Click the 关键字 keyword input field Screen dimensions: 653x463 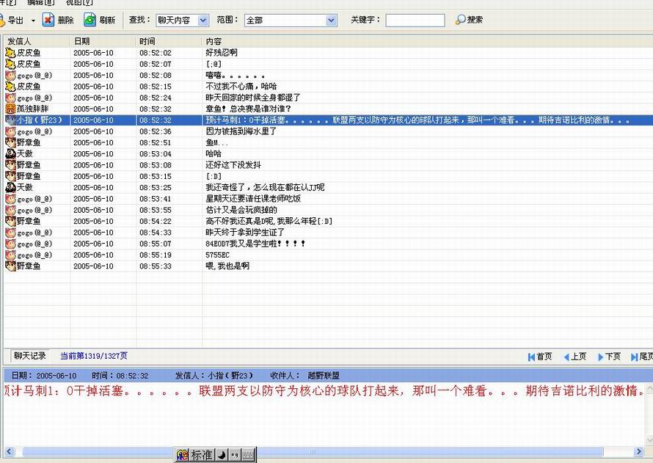point(415,21)
